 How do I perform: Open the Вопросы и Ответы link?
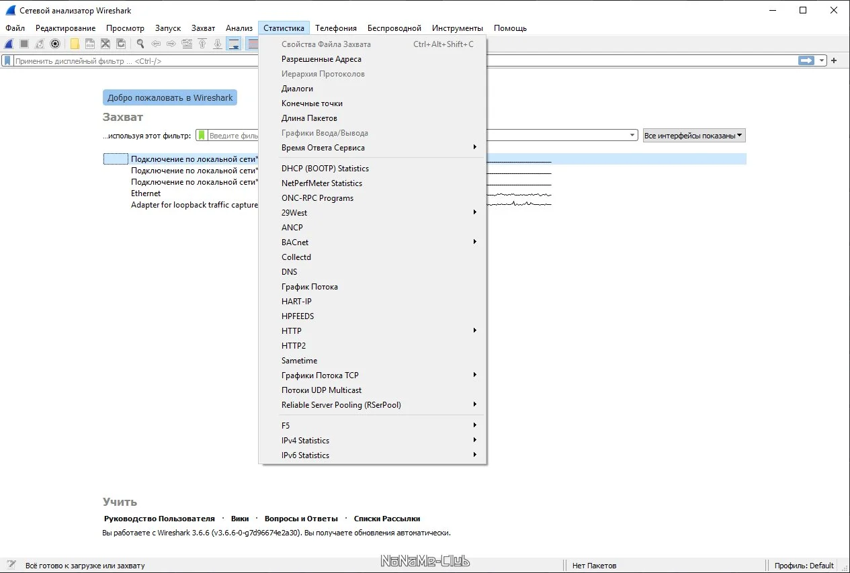(x=301, y=519)
